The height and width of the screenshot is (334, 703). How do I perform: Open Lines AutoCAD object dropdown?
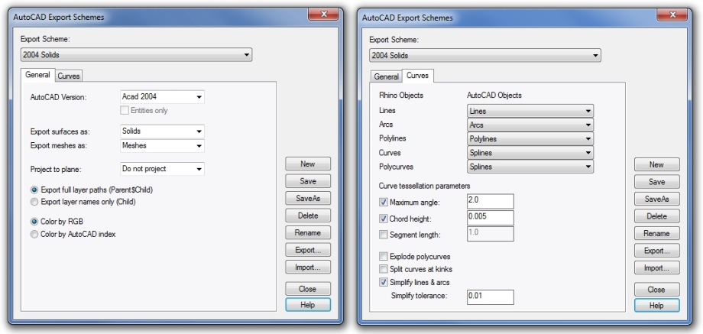pos(530,111)
